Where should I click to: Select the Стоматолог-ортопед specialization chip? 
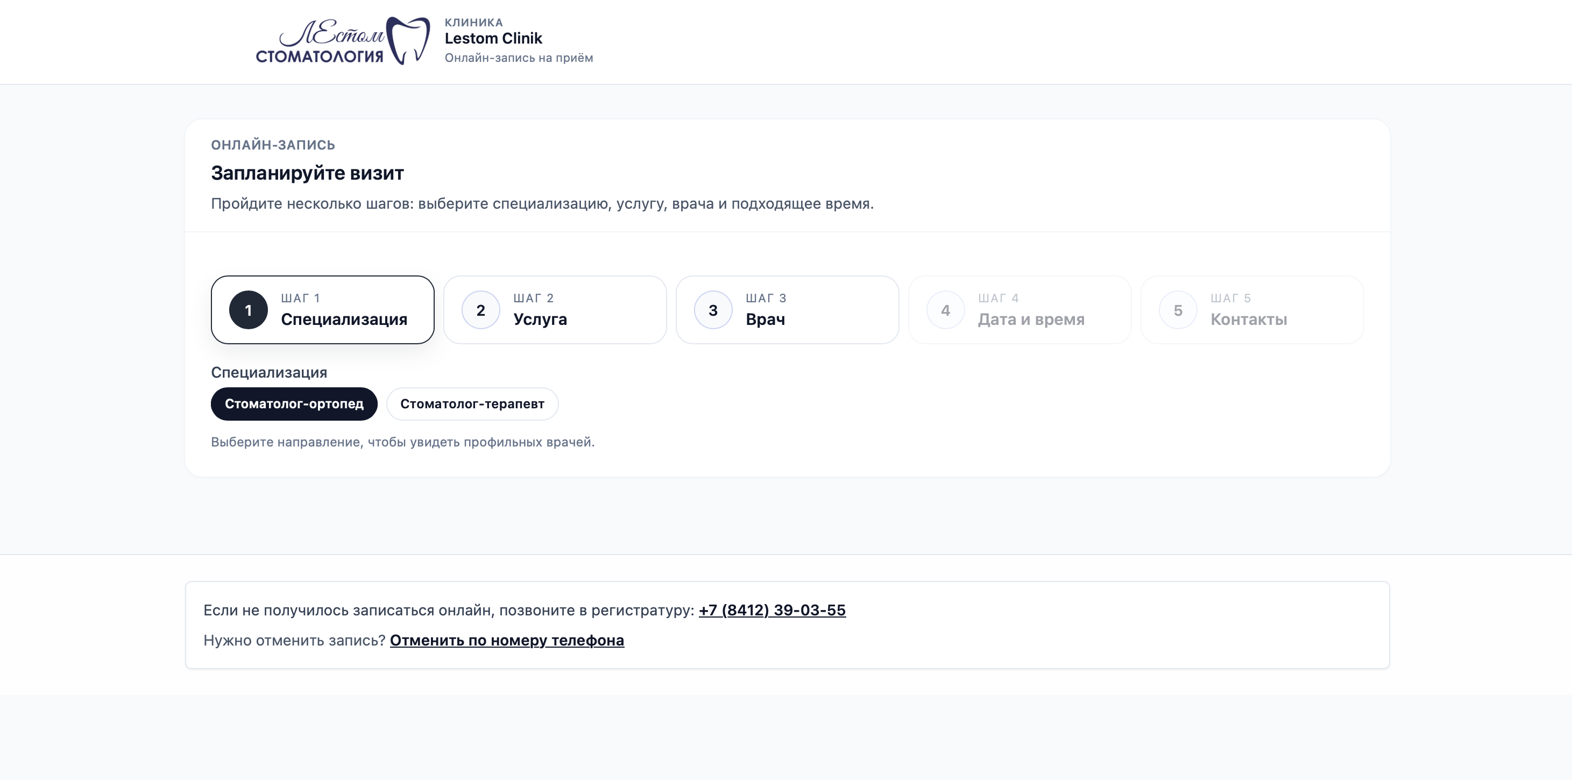(294, 404)
